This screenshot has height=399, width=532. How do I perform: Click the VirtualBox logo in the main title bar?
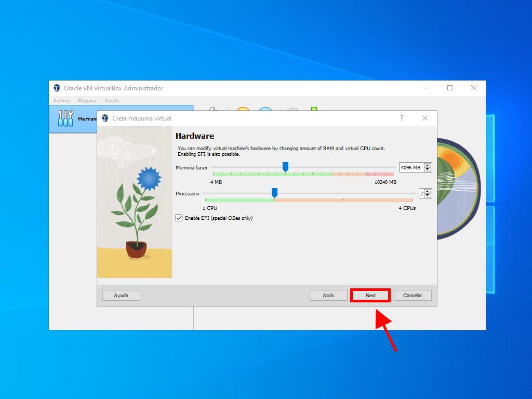[x=57, y=88]
